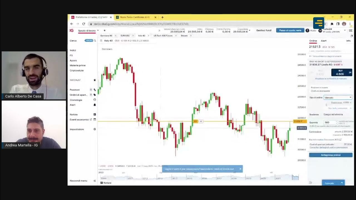Click the Eventi economici calendar icon
The image size is (356, 200).
pos(95,119)
